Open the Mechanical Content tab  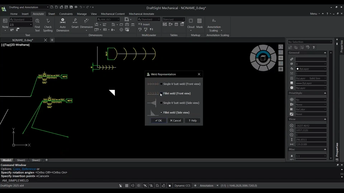point(113,14)
